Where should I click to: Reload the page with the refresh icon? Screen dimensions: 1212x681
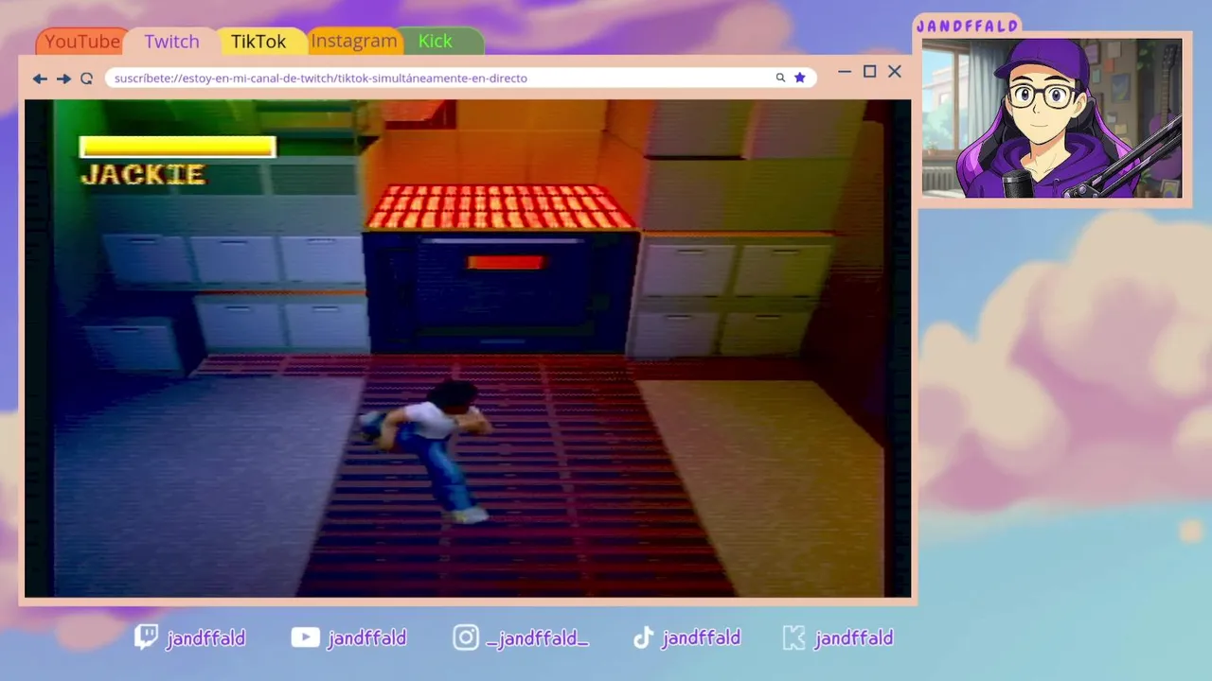86,79
